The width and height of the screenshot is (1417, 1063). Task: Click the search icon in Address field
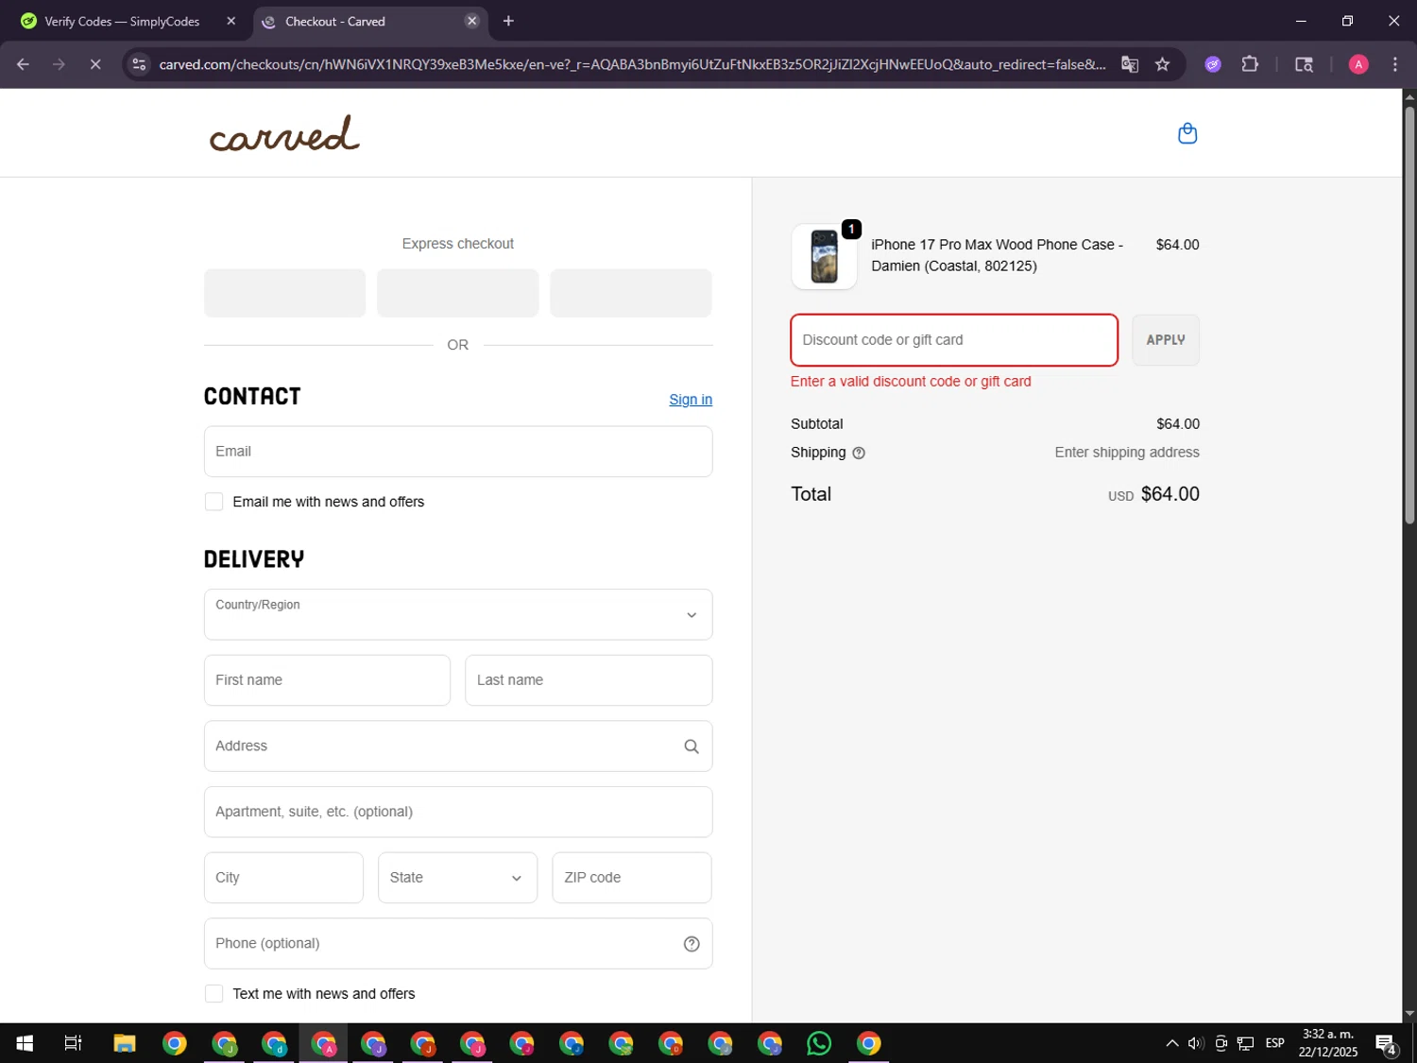[691, 746]
